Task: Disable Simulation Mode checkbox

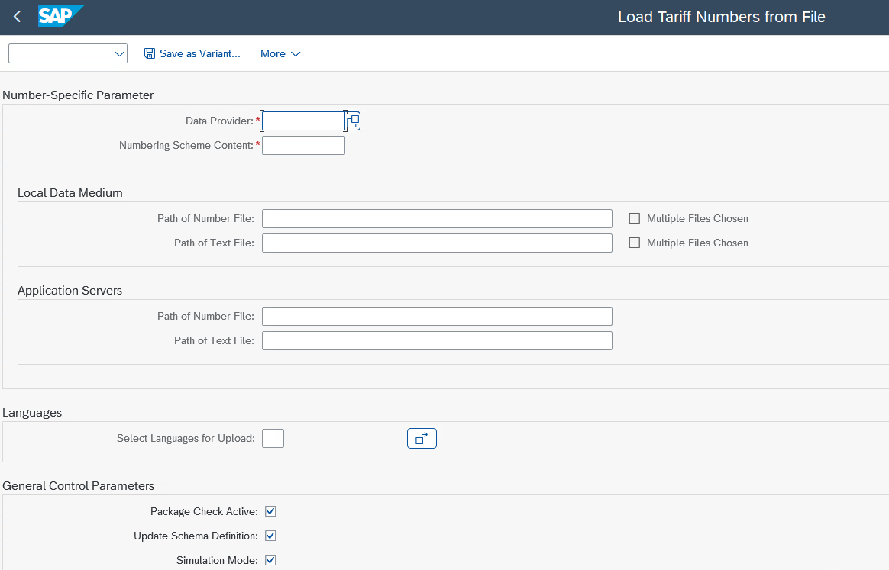Action: coord(270,561)
